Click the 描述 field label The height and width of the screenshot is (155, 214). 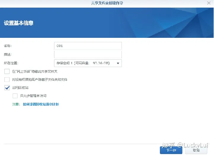[8, 55]
